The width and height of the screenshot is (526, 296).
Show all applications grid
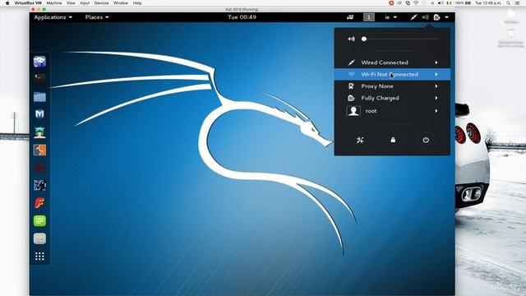click(39, 257)
